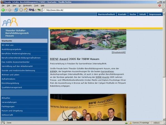
Task: Open SchlossCafé sidebar link
Action: click(24, 115)
